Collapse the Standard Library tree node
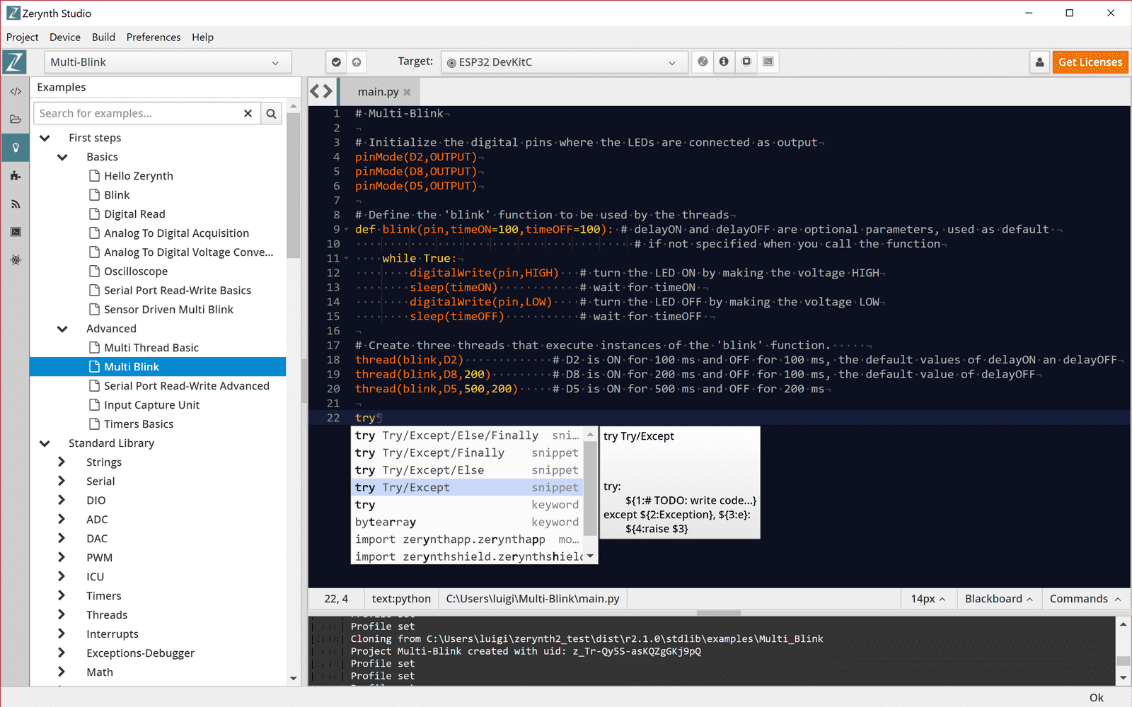 tap(45, 443)
